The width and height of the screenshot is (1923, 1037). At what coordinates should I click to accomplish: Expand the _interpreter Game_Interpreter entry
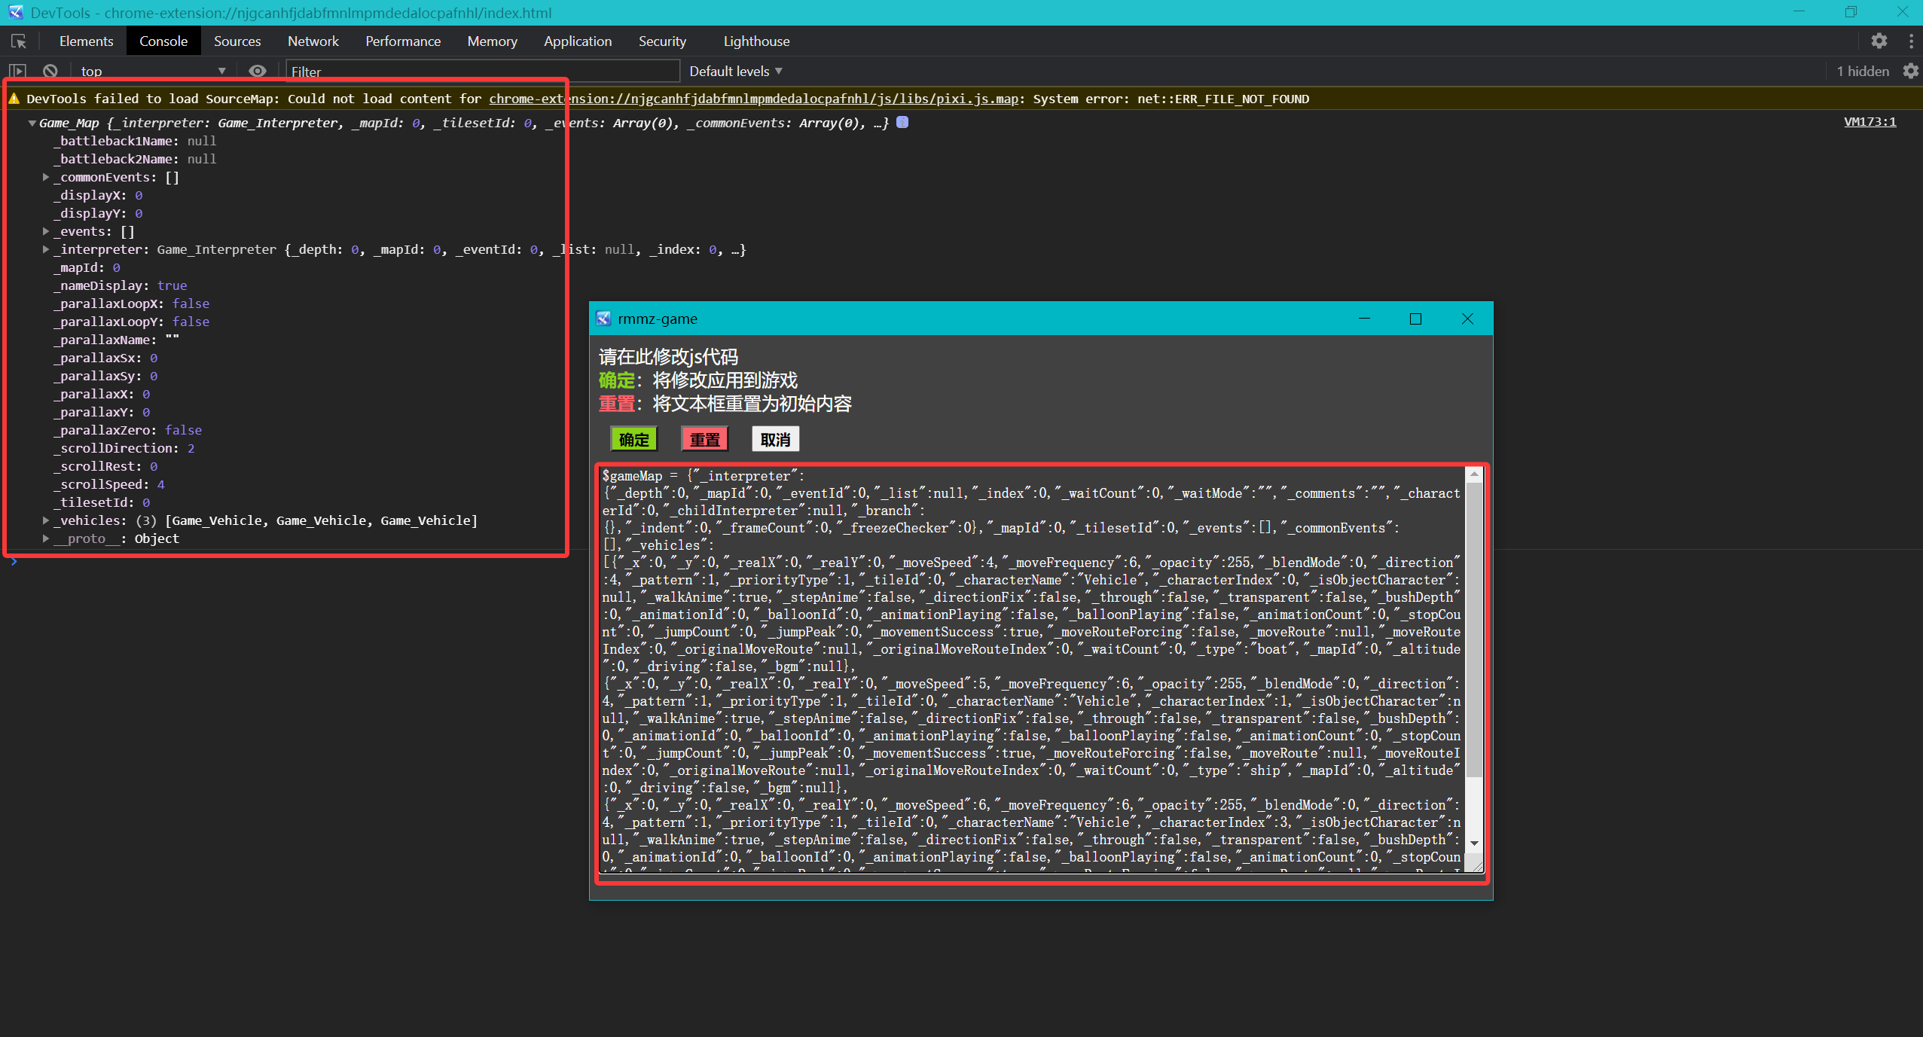click(46, 249)
